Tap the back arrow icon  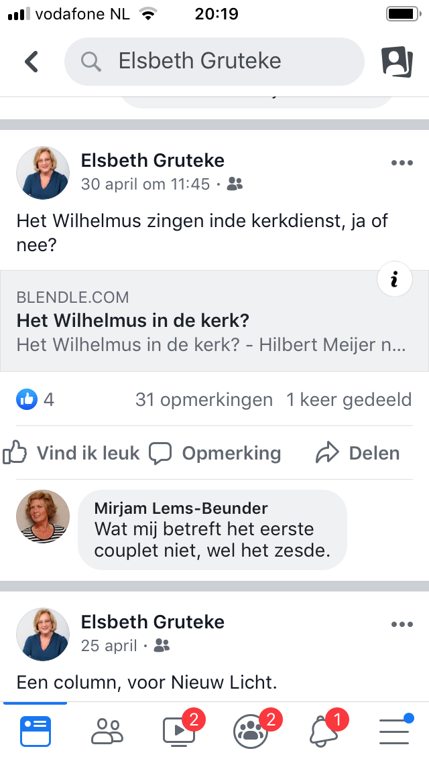pyautogui.click(x=32, y=62)
